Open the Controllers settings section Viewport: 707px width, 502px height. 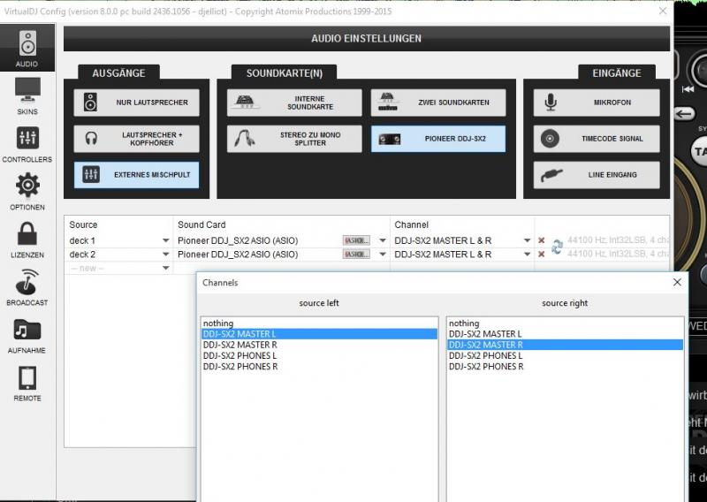click(27, 143)
